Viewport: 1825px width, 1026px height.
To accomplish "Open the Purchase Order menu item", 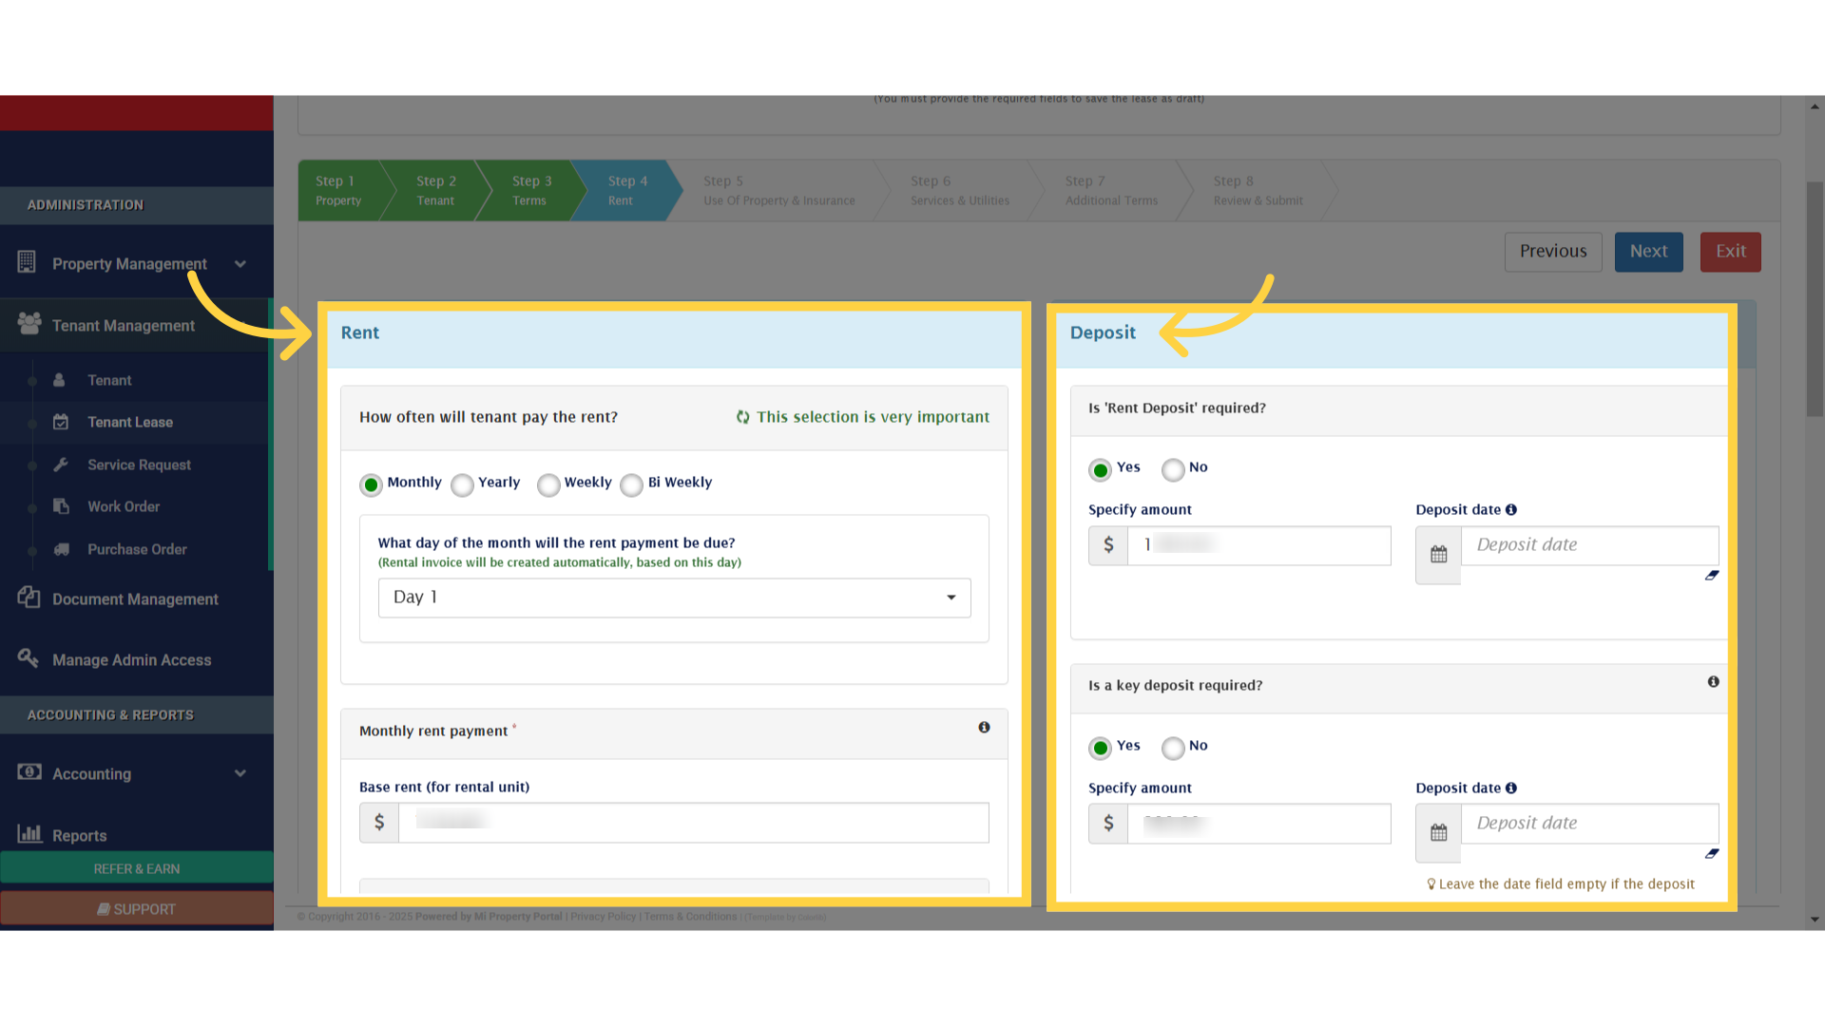I will coord(137,549).
